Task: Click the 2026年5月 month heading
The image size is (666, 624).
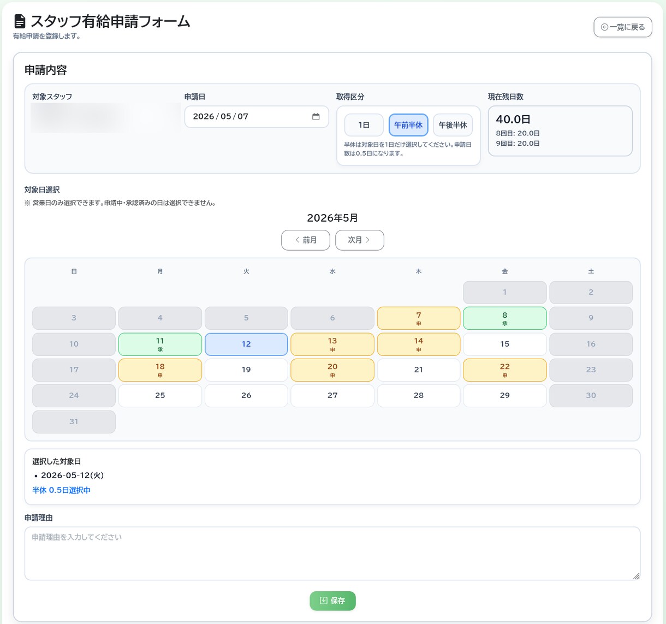Action: (x=332, y=218)
